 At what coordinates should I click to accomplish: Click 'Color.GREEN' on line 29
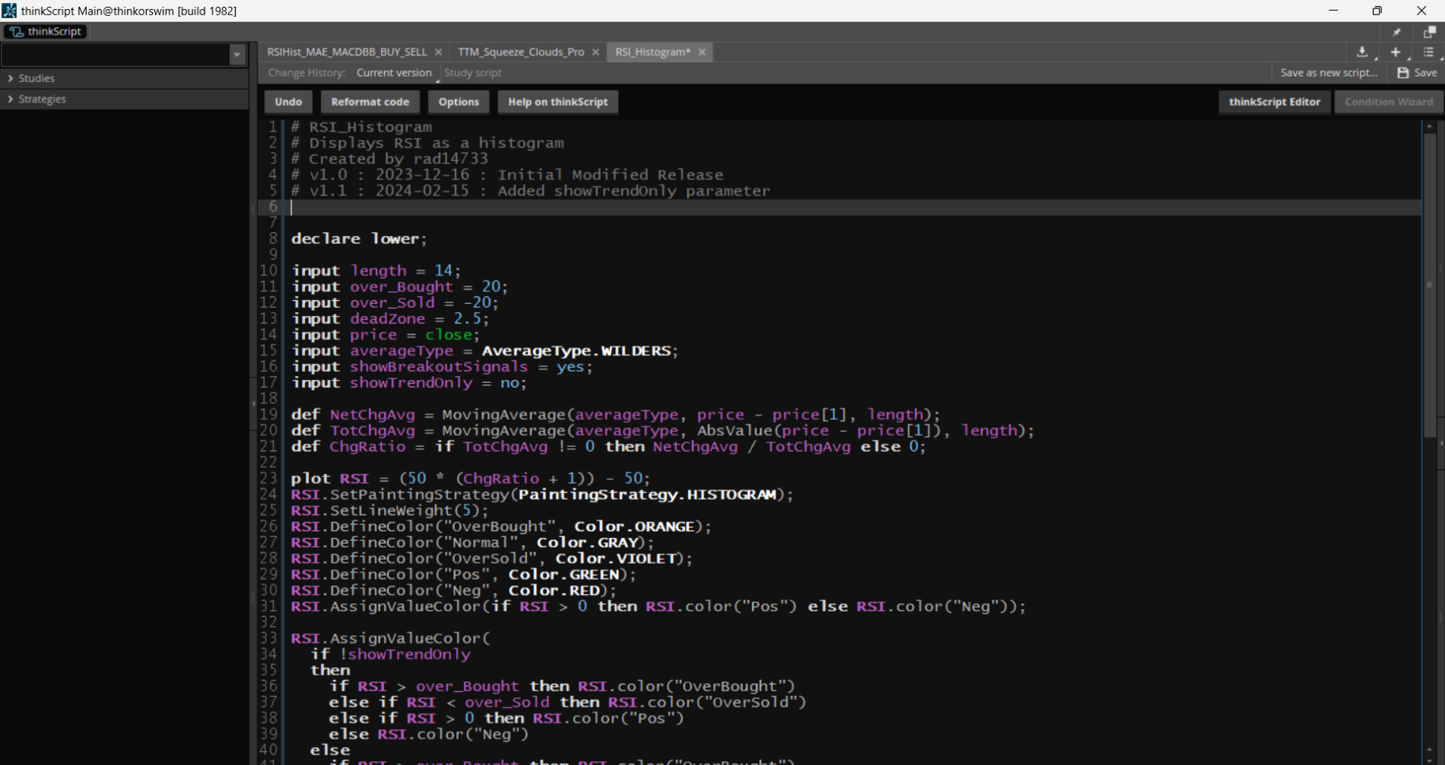click(564, 574)
